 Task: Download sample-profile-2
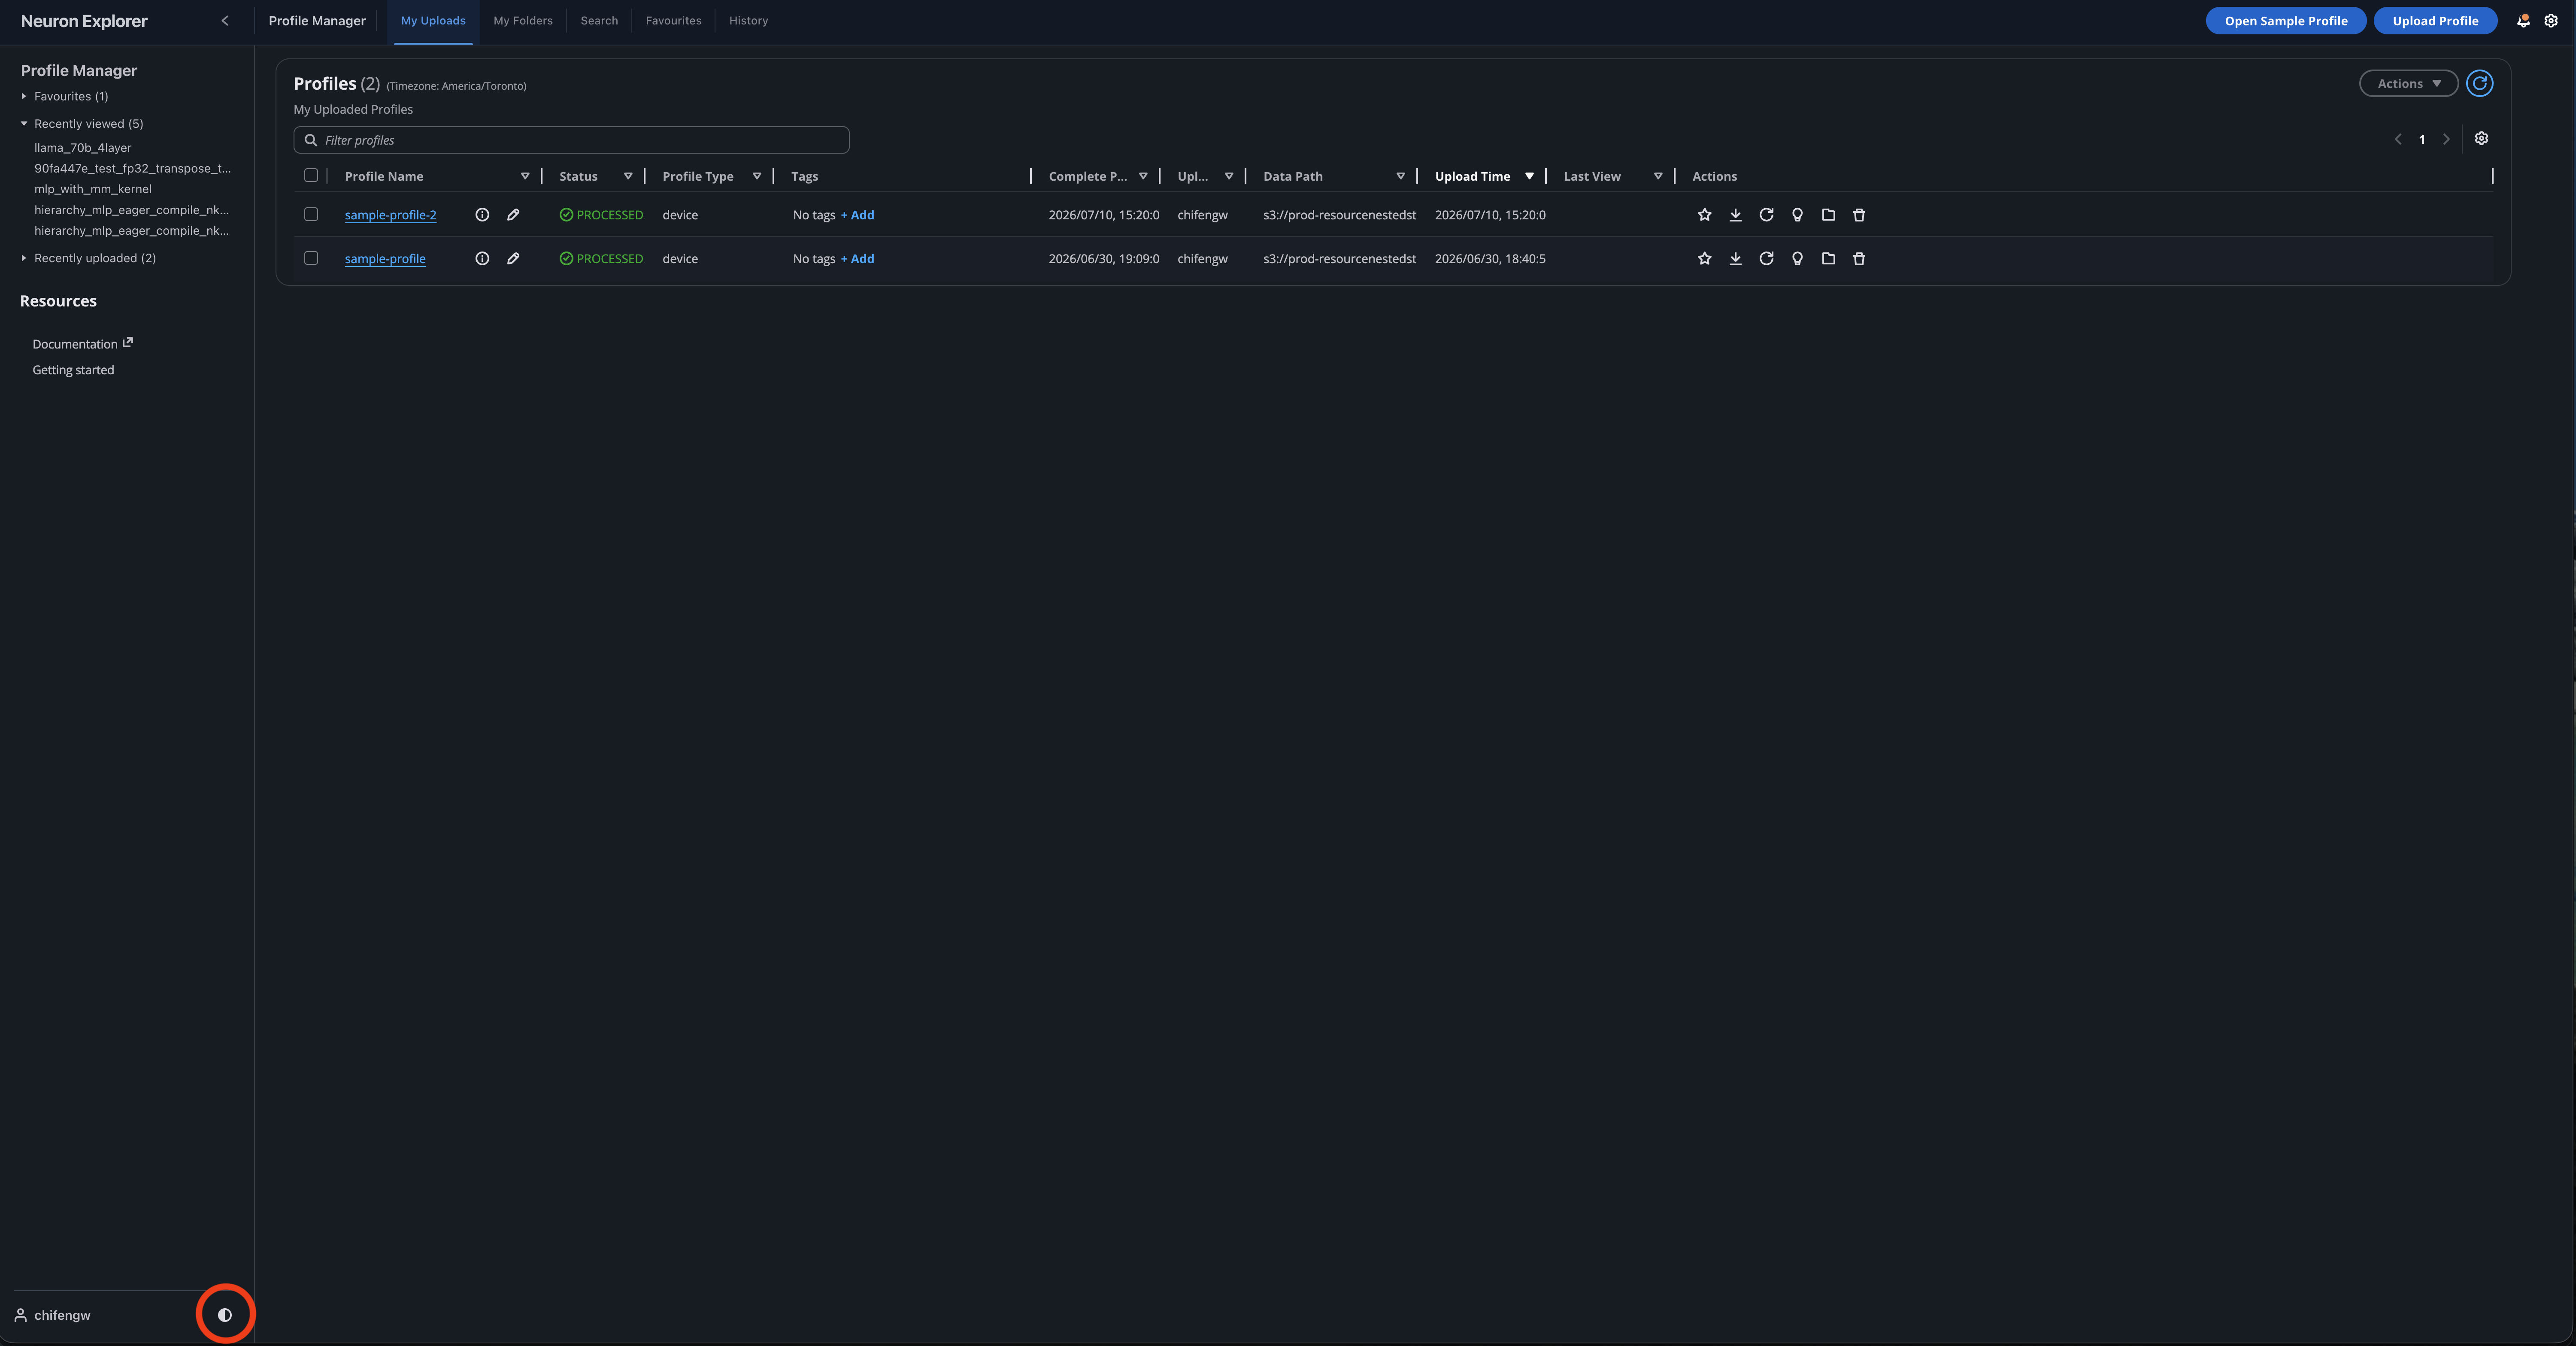[1735, 215]
